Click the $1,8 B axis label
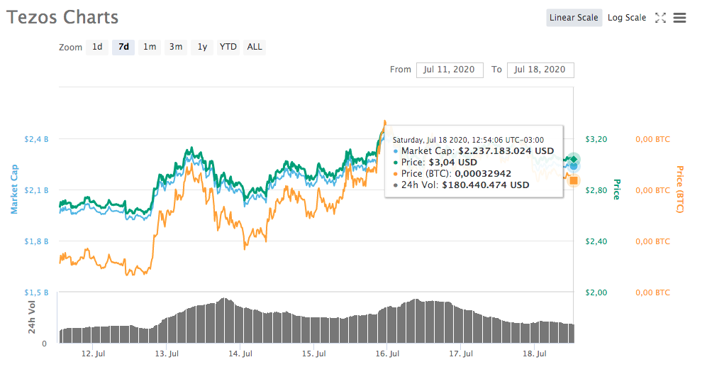Viewport: 707px width, 367px height. [36, 241]
